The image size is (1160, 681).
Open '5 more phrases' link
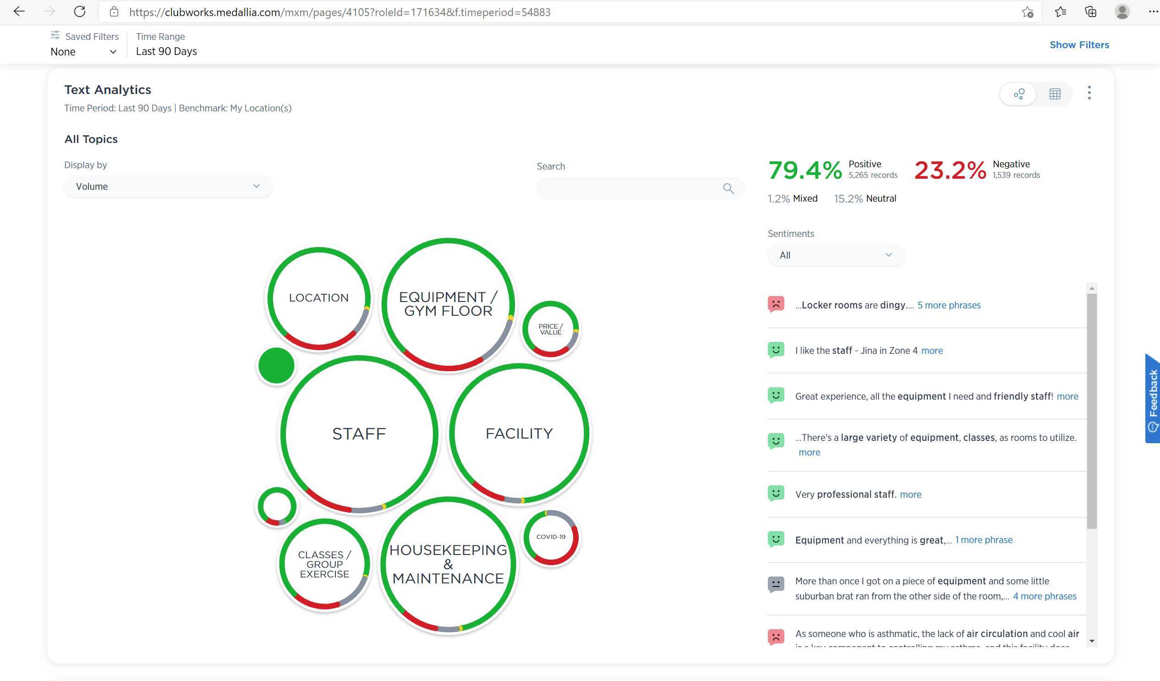coord(949,305)
